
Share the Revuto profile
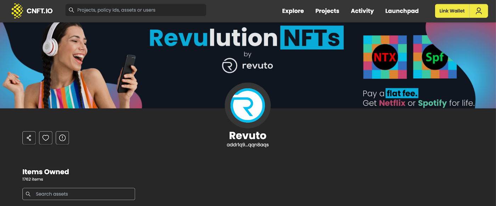29,138
